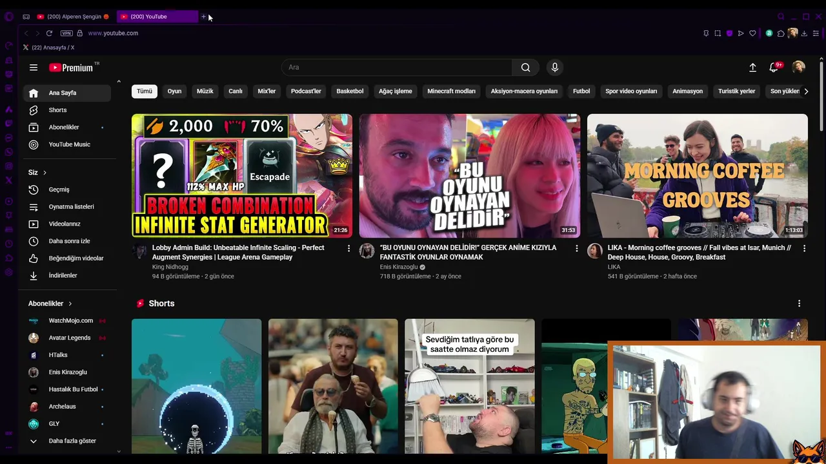The image size is (826, 464).
Task: Open the purple ad blocker shield
Action: [x=729, y=33]
